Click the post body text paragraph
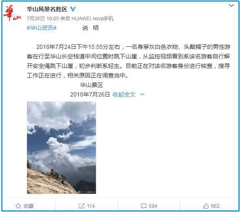240x212 pixels. [x=128, y=61]
